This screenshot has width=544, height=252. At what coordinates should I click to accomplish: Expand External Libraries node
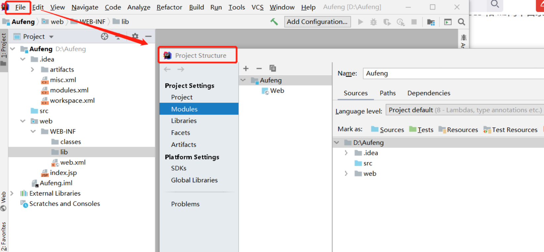(x=12, y=193)
